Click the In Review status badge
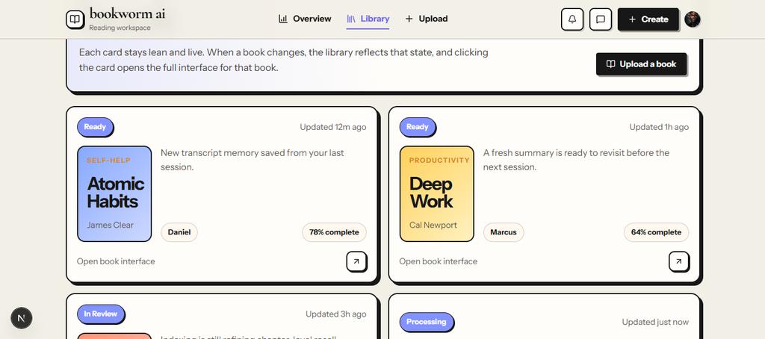 (101, 314)
